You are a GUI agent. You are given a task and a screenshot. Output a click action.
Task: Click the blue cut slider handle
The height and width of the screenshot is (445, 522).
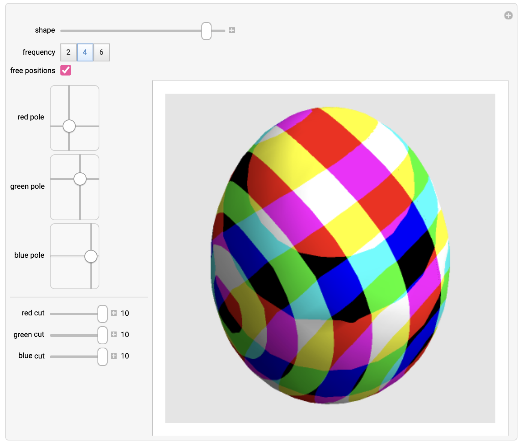pos(102,356)
